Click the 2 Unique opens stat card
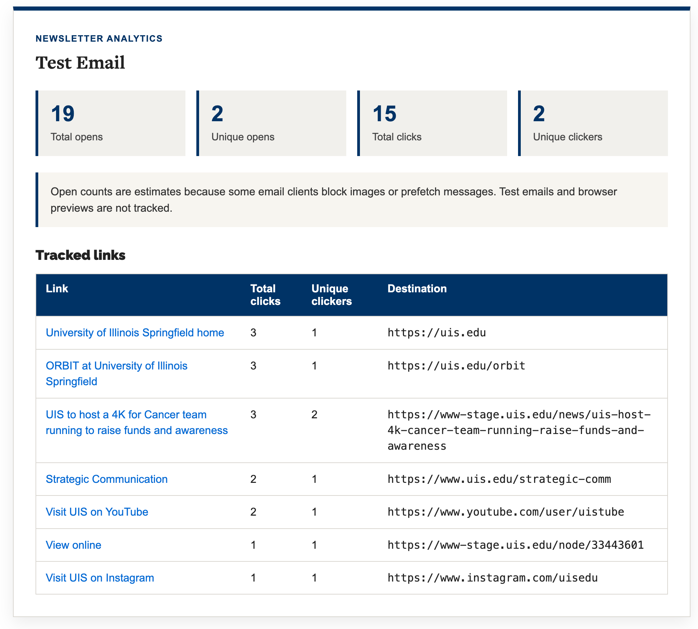 tap(271, 123)
